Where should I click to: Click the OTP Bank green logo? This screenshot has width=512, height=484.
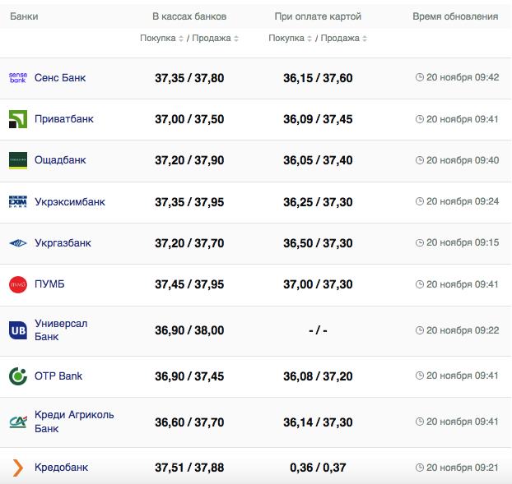(x=18, y=376)
